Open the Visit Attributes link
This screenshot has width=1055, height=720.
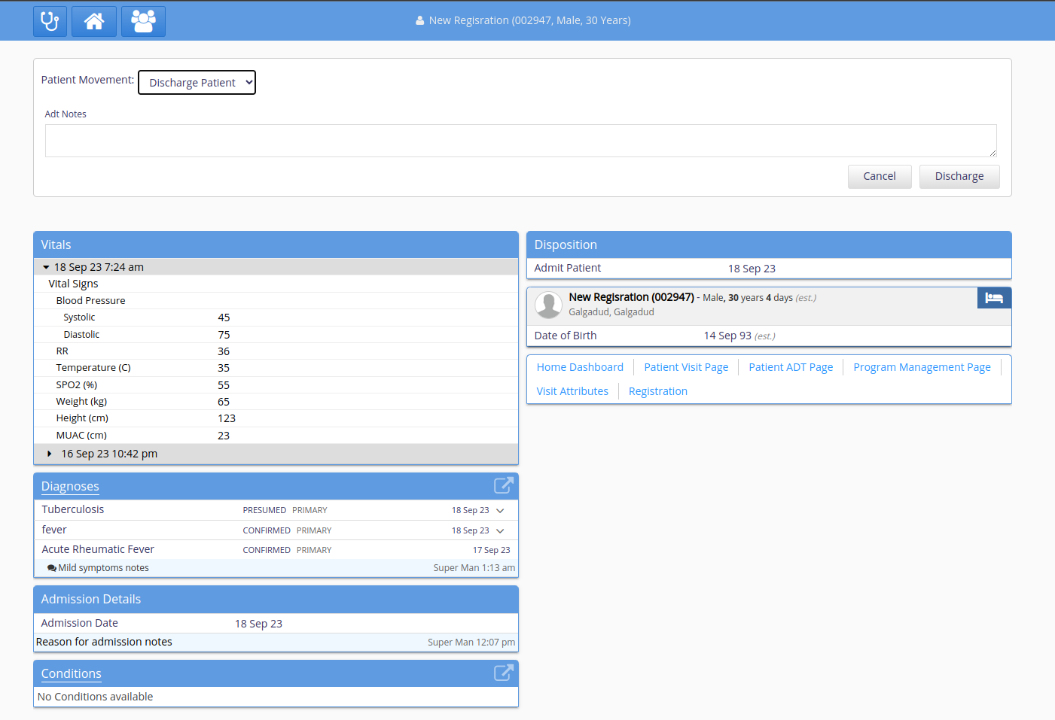572,391
